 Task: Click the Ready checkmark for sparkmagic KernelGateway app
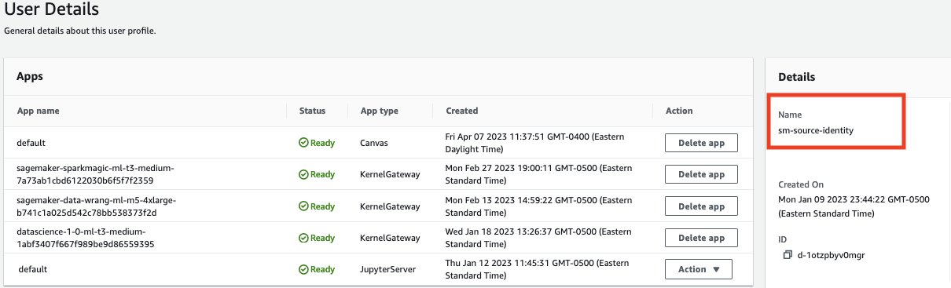(303, 174)
